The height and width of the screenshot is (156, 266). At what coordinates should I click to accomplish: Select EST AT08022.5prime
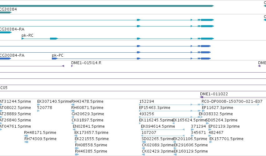[x=15, y=108]
